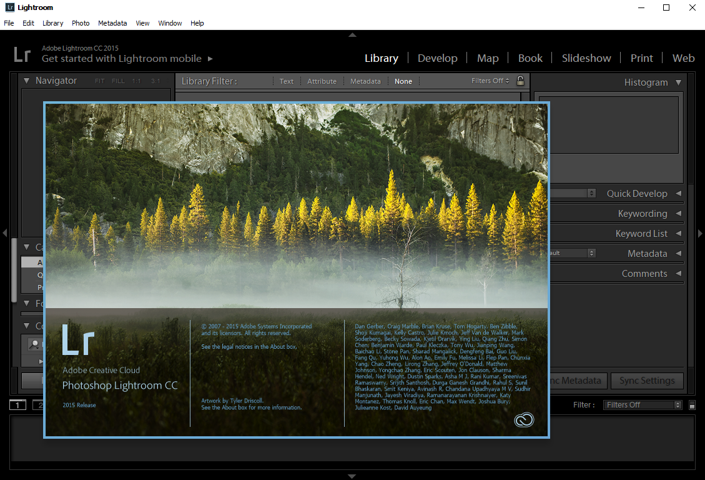Click the Sync Metadata button
Viewport: 705px width, 480px height.
(x=579, y=381)
